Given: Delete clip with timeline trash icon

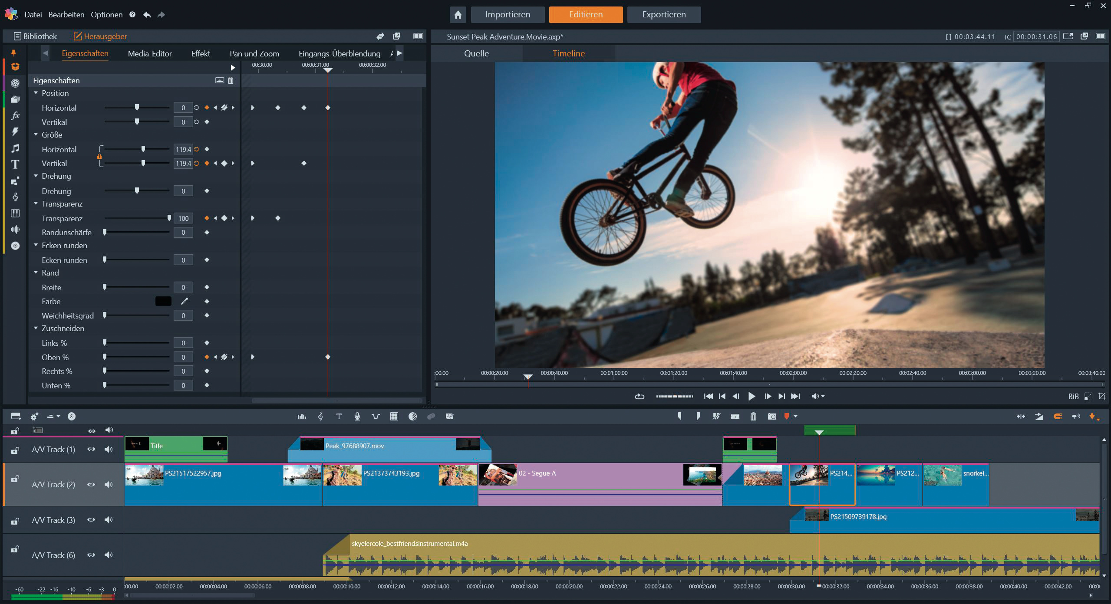Looking at the screenshot, I should 753,417.
